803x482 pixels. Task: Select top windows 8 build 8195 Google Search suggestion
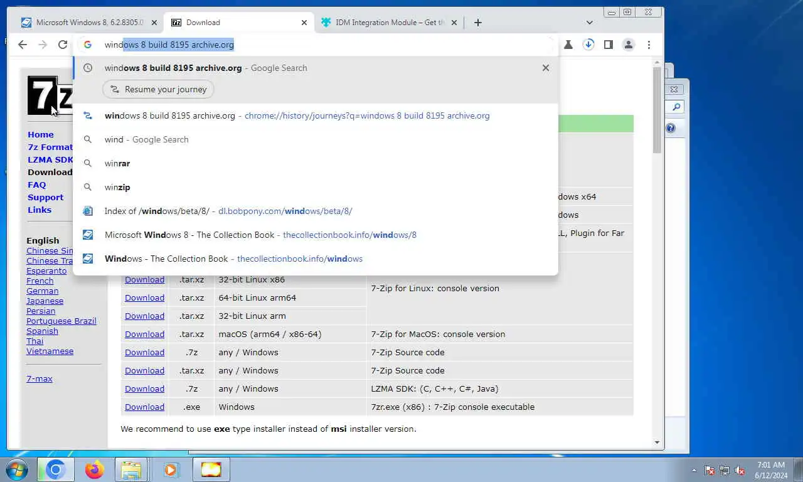pos(316,68)
